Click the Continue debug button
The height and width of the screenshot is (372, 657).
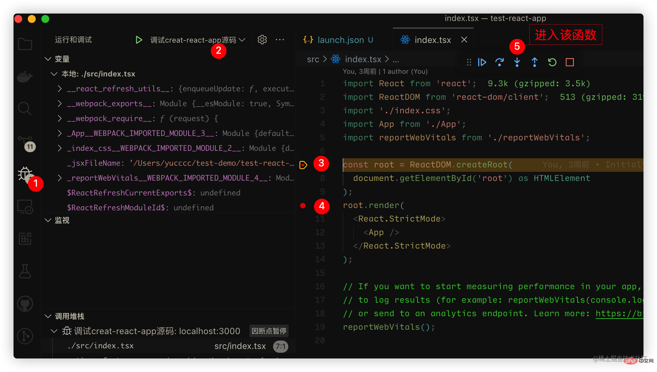click(482, 62)
